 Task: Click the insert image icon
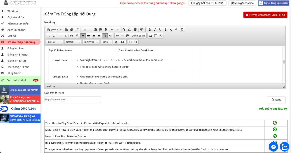pyautogui.click(x=151, y=36)
